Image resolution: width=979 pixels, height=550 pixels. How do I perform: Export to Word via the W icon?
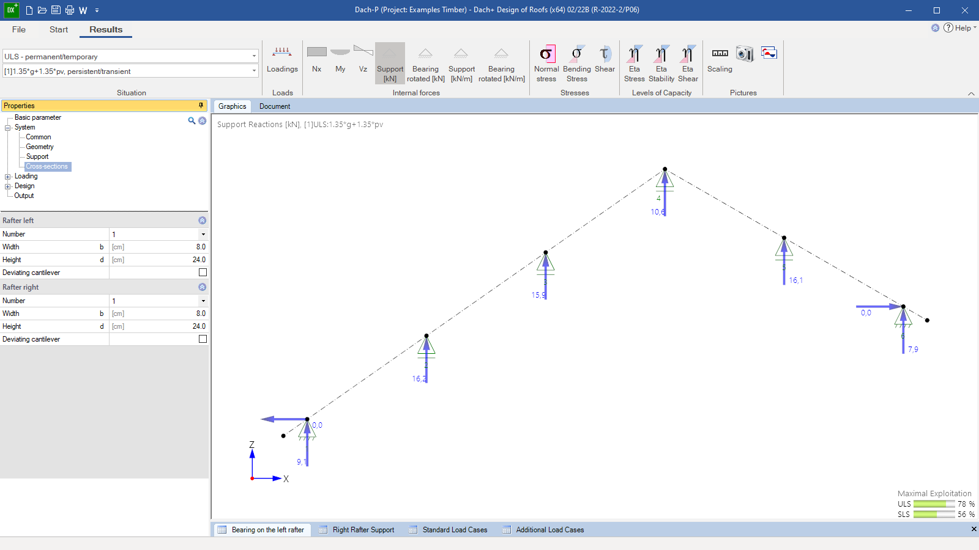83,10
